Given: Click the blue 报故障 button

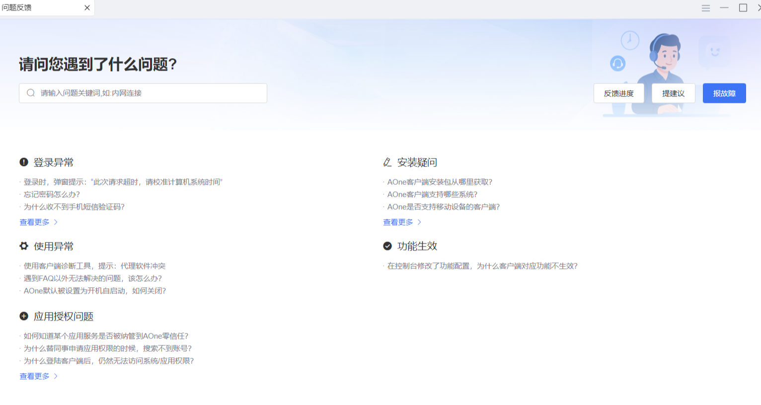Looking at the screenshot, I should point(724,93).
